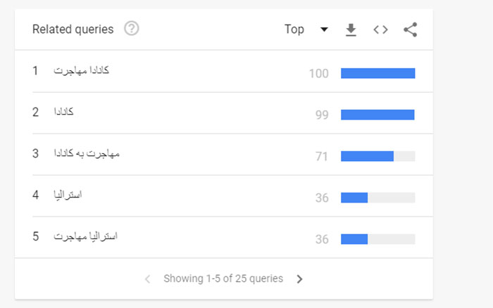The height and width of the screenshot is (308, 493).
Task: Open query ranked number 1
Action: [81, 70]
